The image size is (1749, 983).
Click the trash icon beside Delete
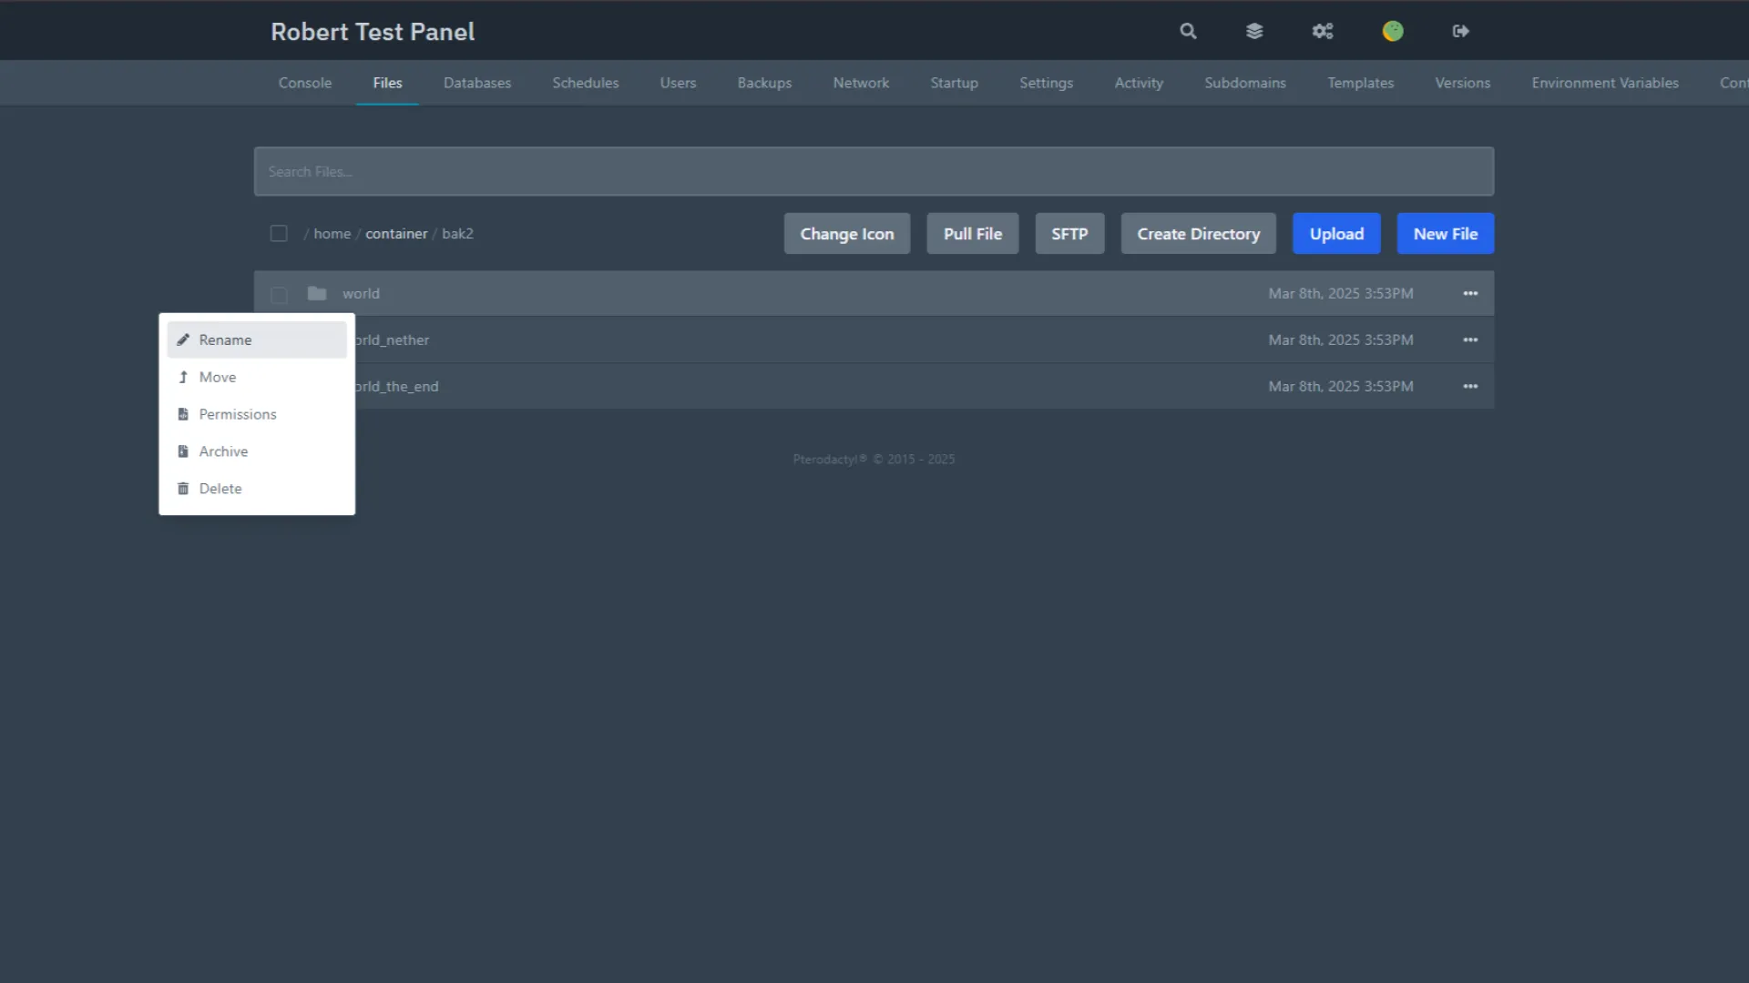183,489
